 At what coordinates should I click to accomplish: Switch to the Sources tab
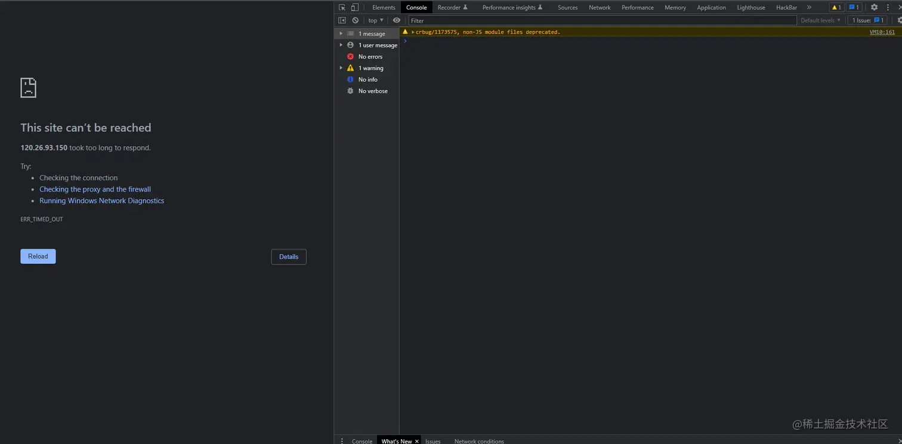[567, 7]
